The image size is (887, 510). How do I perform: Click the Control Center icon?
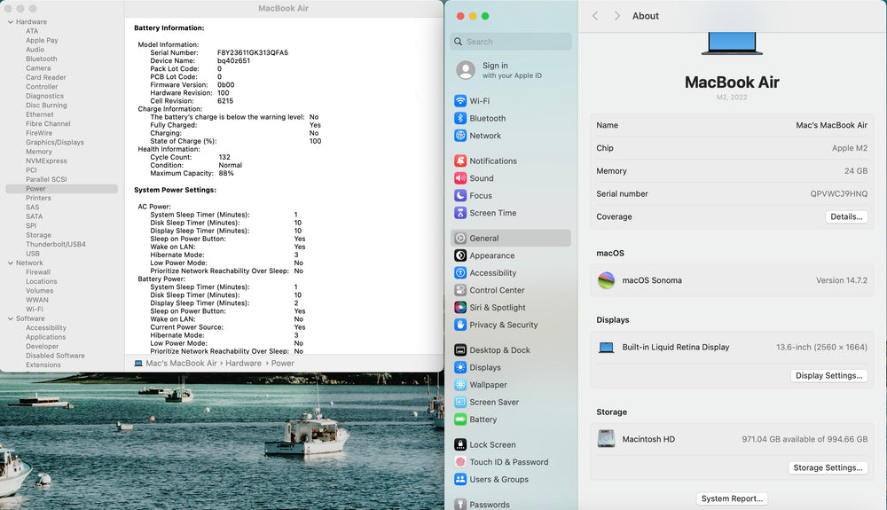point(460,290)
